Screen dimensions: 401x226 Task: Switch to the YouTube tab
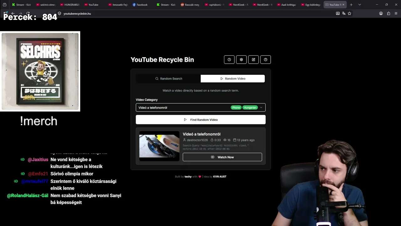click(x=93, y=5)
